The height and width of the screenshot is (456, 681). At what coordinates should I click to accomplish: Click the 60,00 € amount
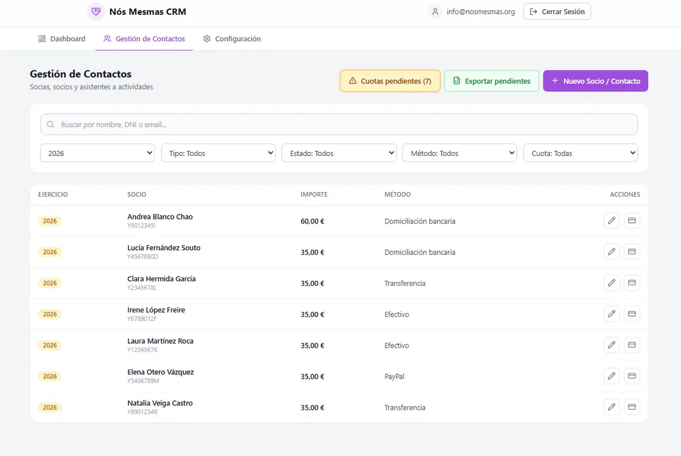(313, 221)
